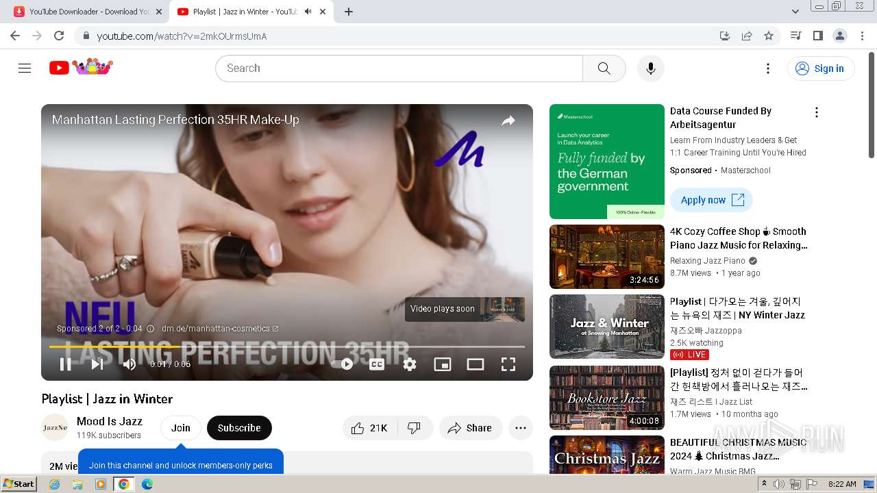This screenshot has width=877, height=493.
Task: Reload the page with refresh icon
Action: click(x=59, y=36)
